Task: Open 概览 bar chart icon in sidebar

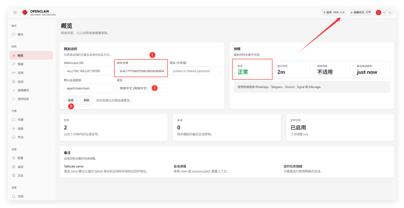Action: 14,55
